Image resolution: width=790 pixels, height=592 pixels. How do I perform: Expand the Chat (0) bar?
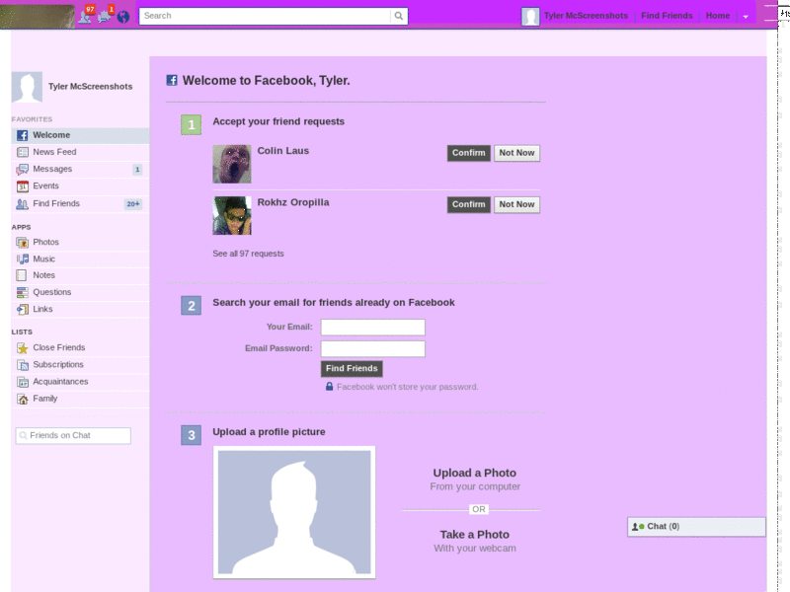tap(696, 527)
